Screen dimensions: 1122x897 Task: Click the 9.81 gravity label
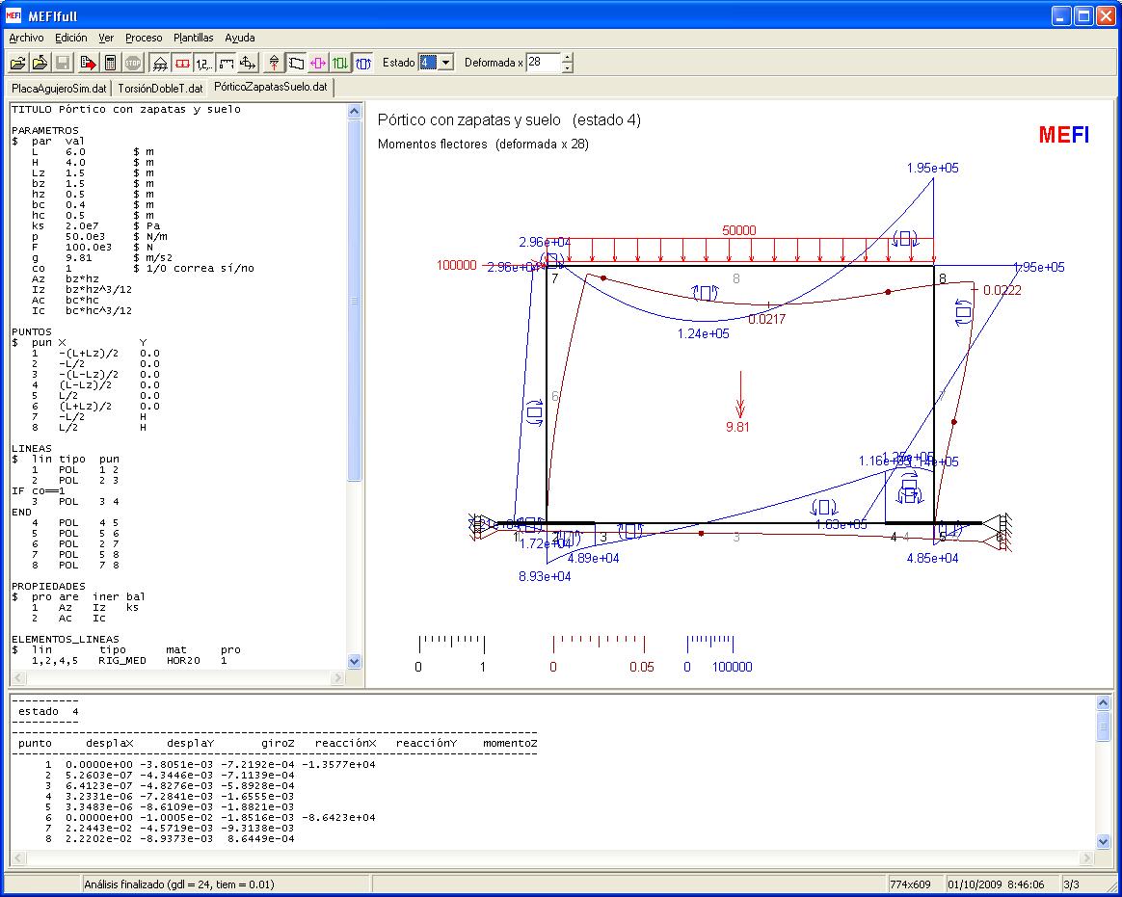click(x=737, y=427)
